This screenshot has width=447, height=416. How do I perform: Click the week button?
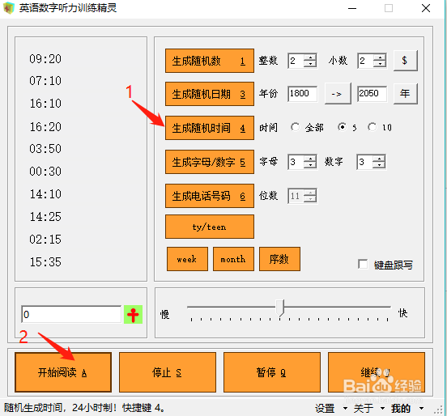[x=187, y=259]
